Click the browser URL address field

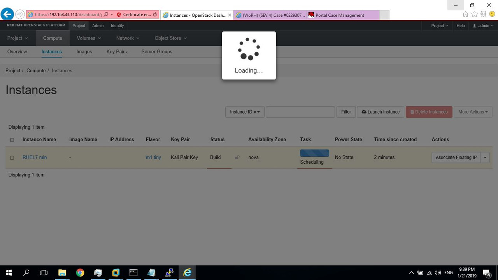68,15
